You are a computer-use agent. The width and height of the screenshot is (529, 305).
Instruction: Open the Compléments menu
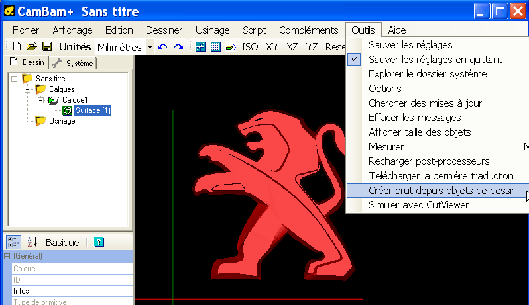[x=309, y=30]
